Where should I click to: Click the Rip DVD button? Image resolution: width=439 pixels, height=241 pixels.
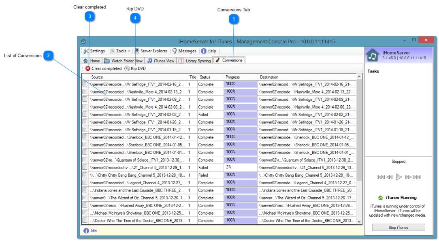[135, 68]
